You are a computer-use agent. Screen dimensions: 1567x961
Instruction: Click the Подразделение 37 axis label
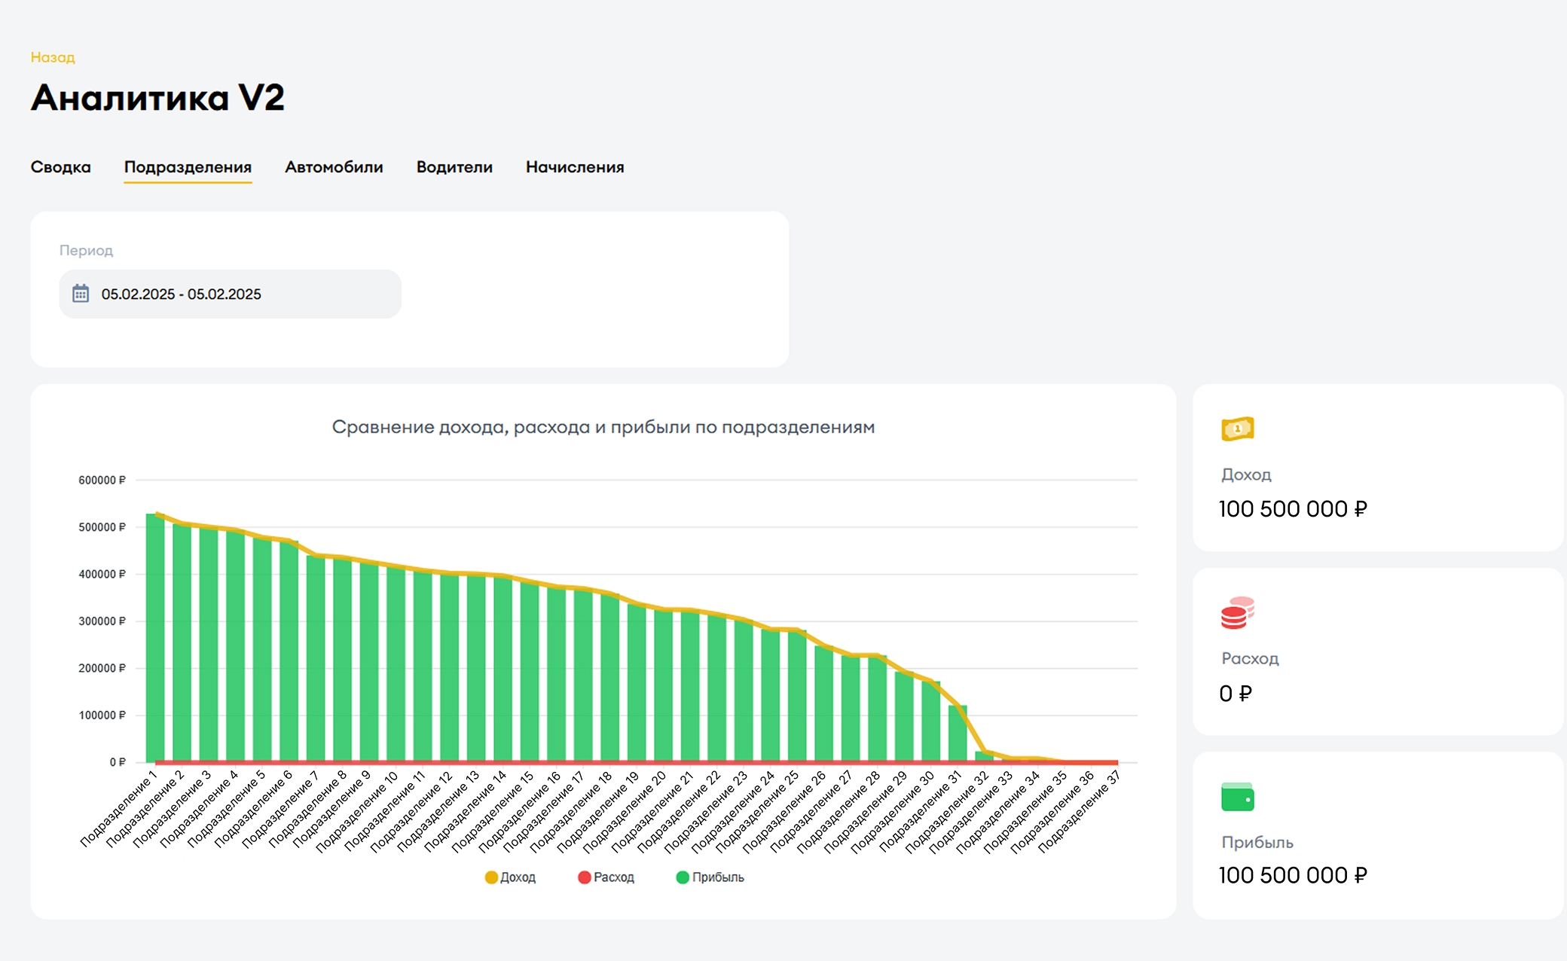pos(1080,813)
